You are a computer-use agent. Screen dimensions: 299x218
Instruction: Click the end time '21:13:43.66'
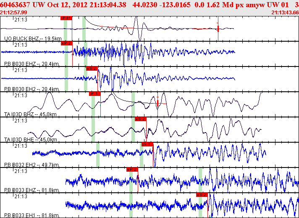(285, 13)
